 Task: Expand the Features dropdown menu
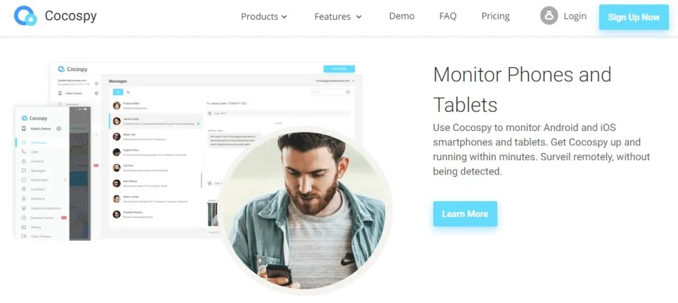click(x=338, y=17)
